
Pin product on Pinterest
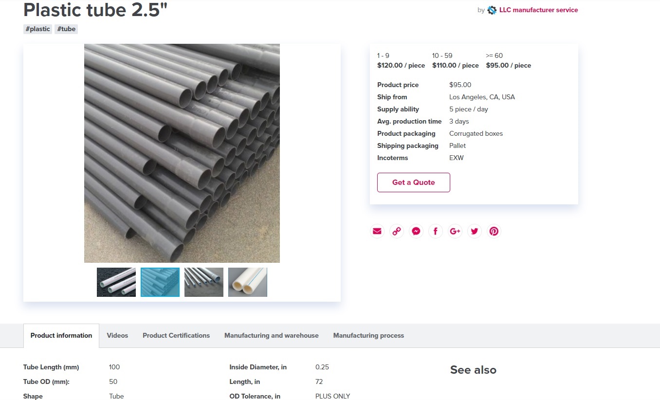494,231
